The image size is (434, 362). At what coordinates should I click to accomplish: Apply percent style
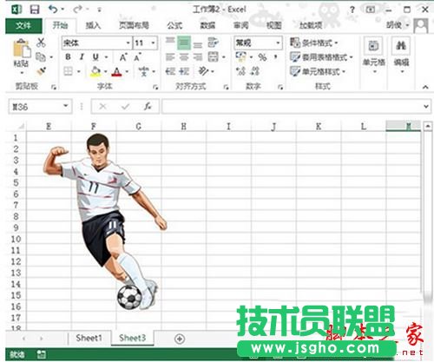click(x=263, y=57)
